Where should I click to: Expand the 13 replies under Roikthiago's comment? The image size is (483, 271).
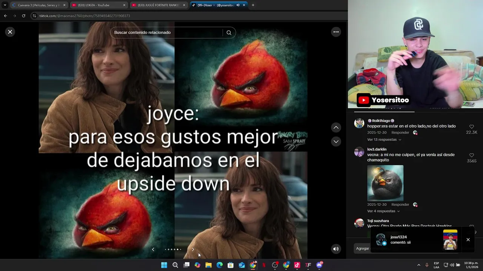click(384, 140)
